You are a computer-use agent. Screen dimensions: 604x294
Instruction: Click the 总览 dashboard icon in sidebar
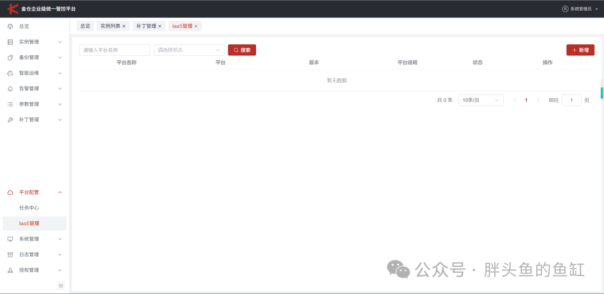coord(11,27)
